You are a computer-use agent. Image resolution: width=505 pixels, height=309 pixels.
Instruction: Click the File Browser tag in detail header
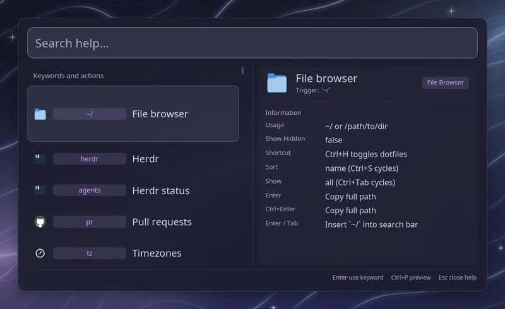(x=446, y=83)
